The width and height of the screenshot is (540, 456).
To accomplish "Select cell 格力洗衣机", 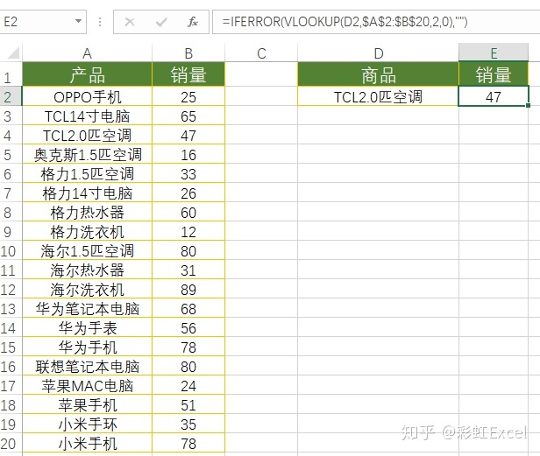I will 87,231.
